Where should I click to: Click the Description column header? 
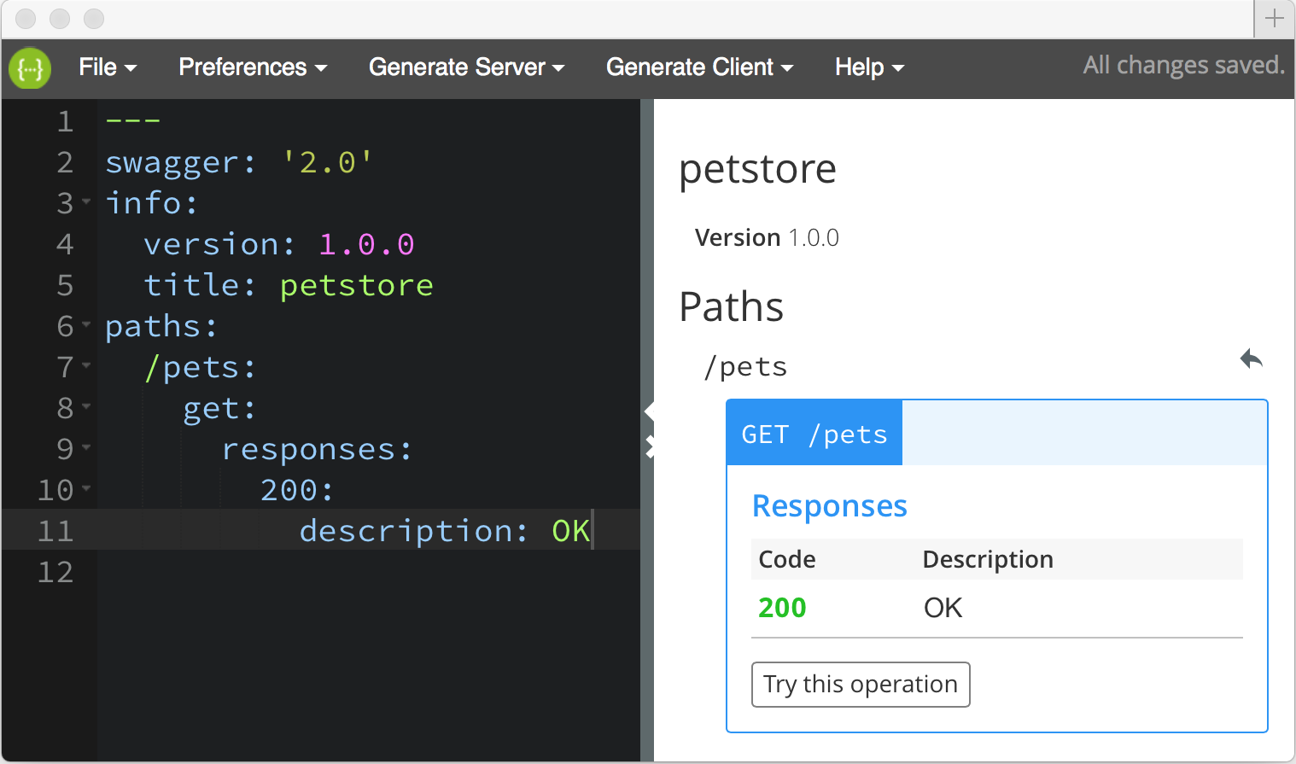[988, 559]
